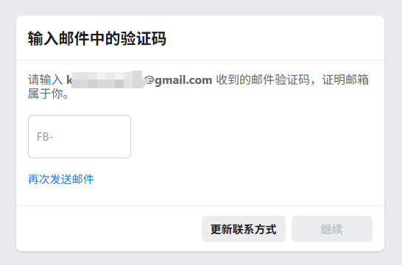Click the 收到的邮件验证码 description text
Screen dimensions: 402x265
coord(263,79)
